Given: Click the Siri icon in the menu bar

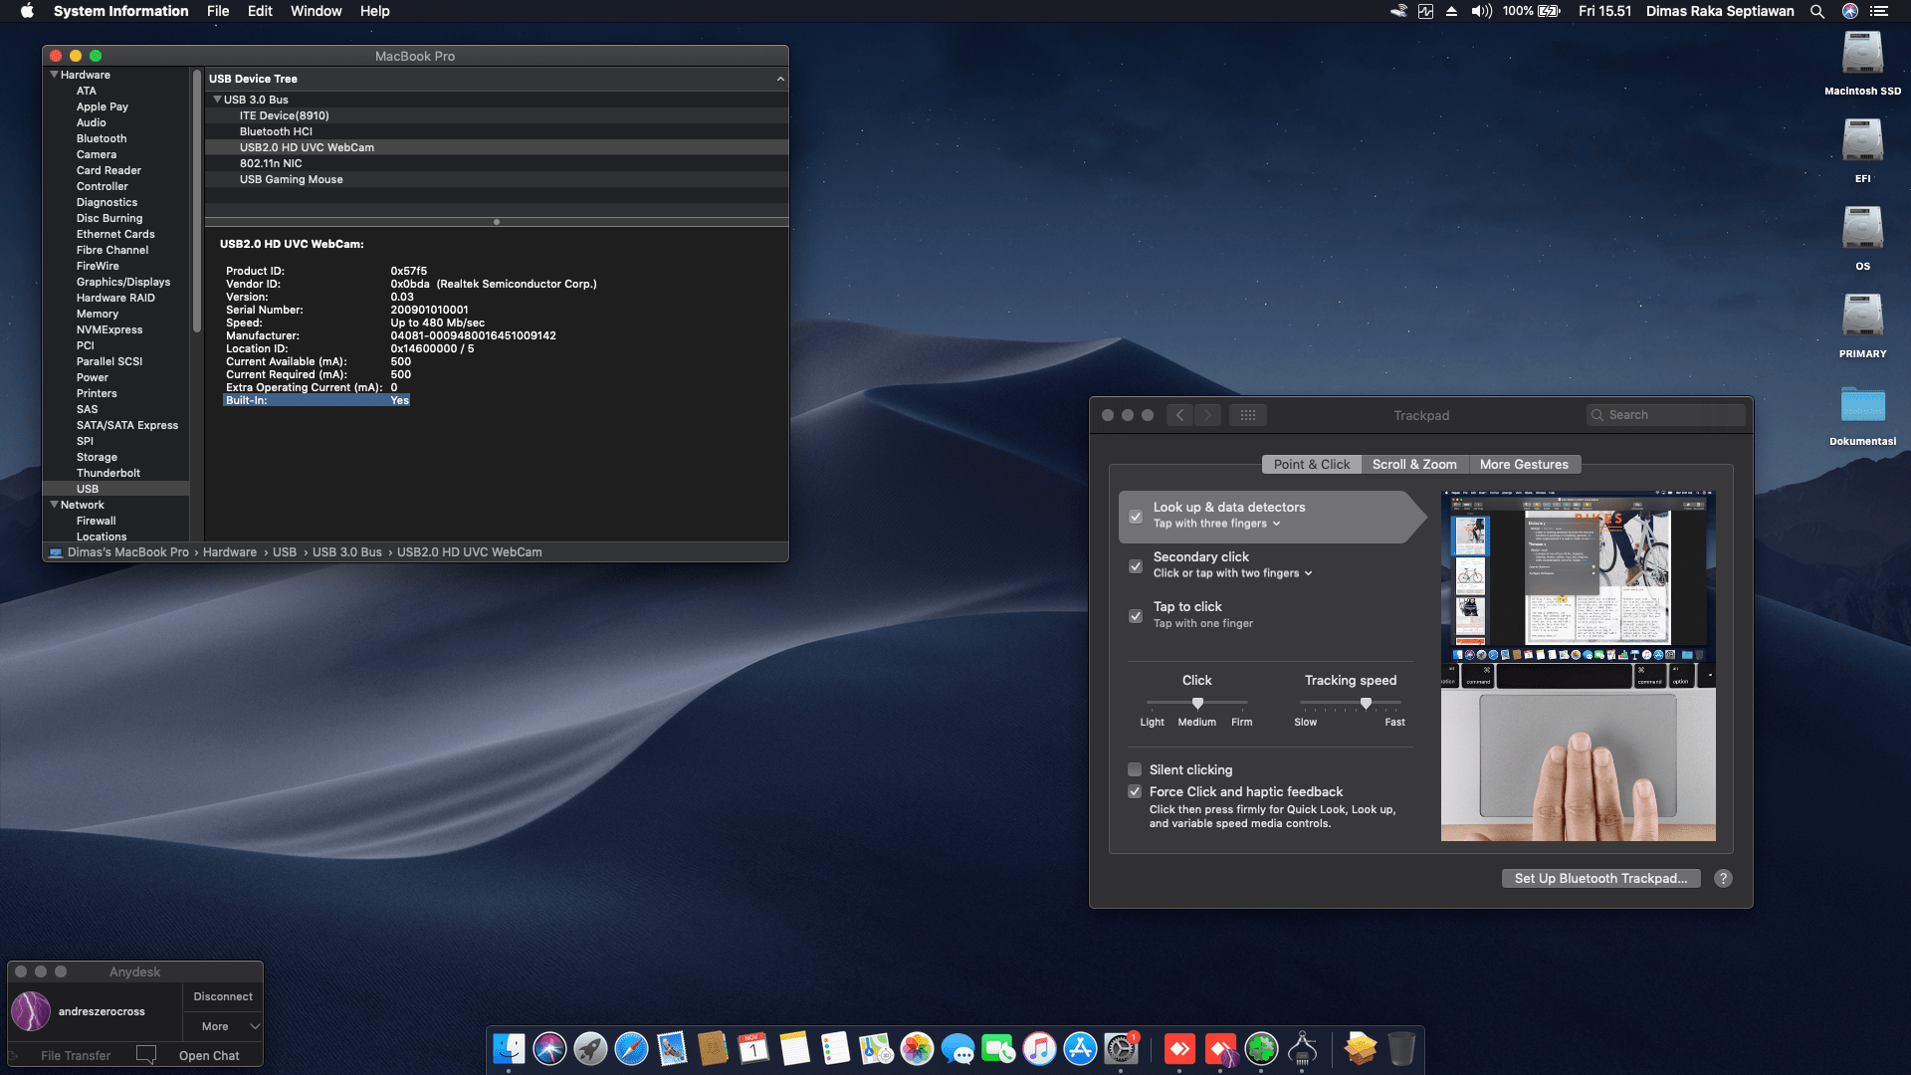Looking at the screenshot, I should pyautogui.click(x=1850, y=11).
